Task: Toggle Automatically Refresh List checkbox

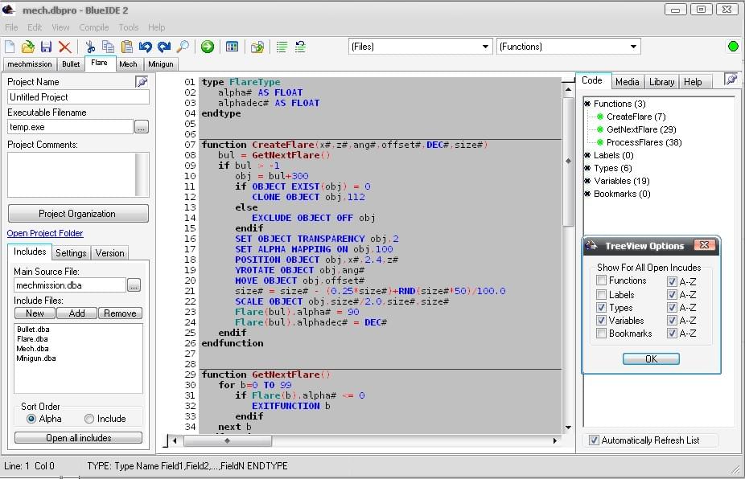Action: [x=594, y=440]
